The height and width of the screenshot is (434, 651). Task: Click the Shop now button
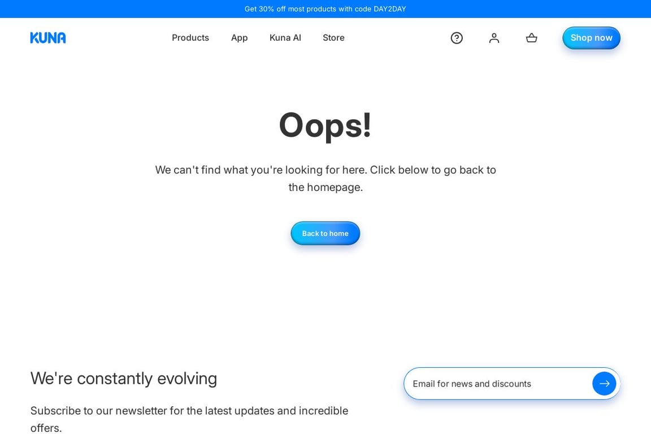pyautogui.click(x=591, y=38)
